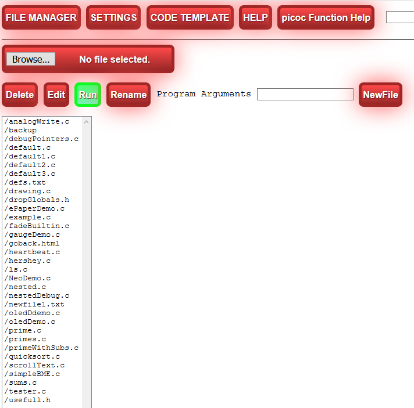Select /default1.c in the file list
414x408 pixels.
[42, 156]
